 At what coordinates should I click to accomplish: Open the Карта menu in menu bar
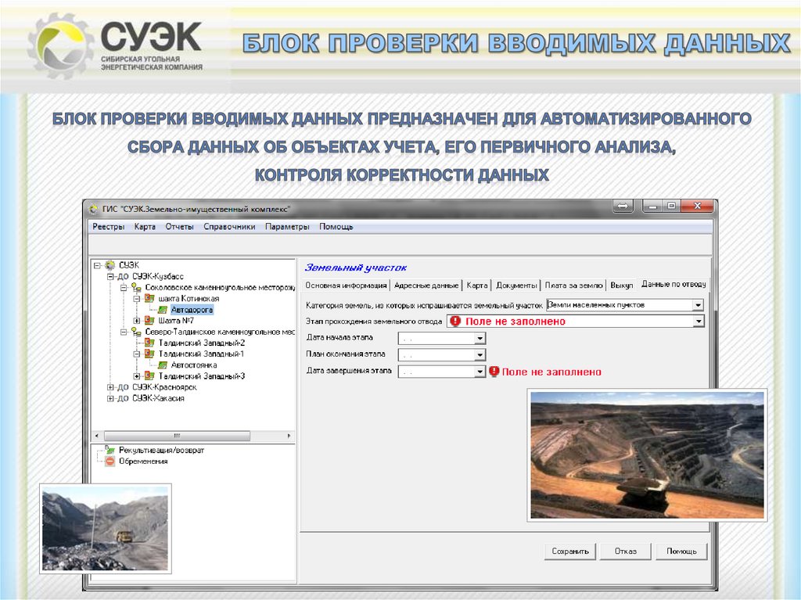pyautogui.click(x=145, y=226)
